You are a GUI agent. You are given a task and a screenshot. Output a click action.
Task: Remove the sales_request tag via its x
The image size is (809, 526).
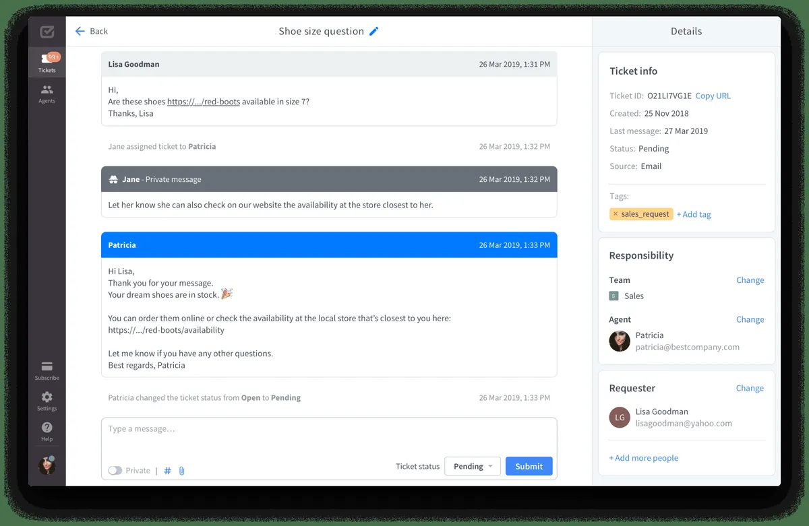[x=616, y=213]
